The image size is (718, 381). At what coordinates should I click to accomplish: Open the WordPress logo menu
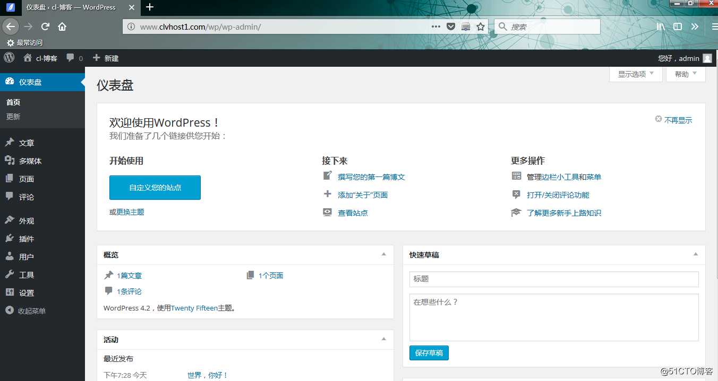pos(9,58)
